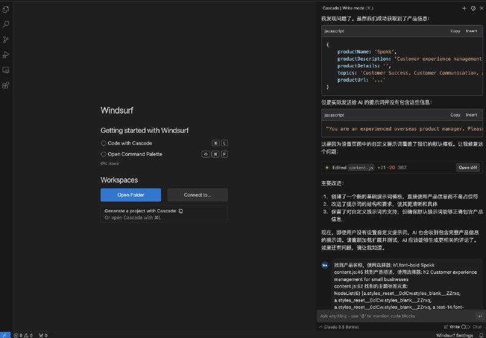Insert the first javascript code block
This screenshot has width=486, height=338.
click(471, 31)
